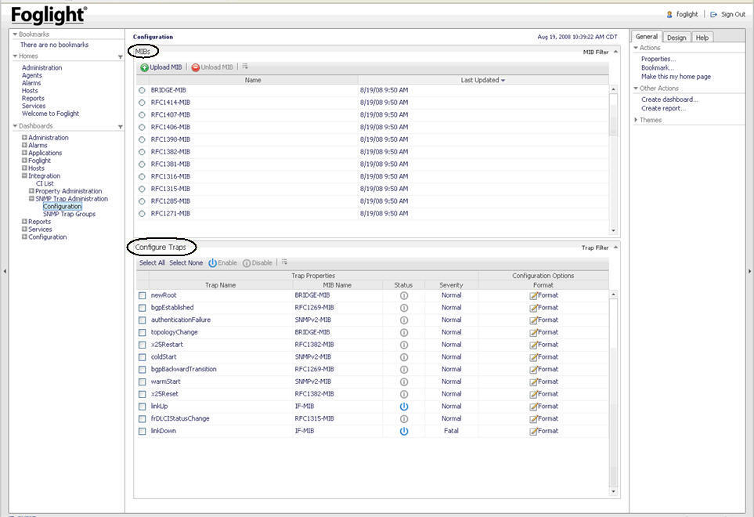Click the status icon for newRoot trap
Viewport: 754px width, 517px height.
pyautogui.click(x=404, y=295)
